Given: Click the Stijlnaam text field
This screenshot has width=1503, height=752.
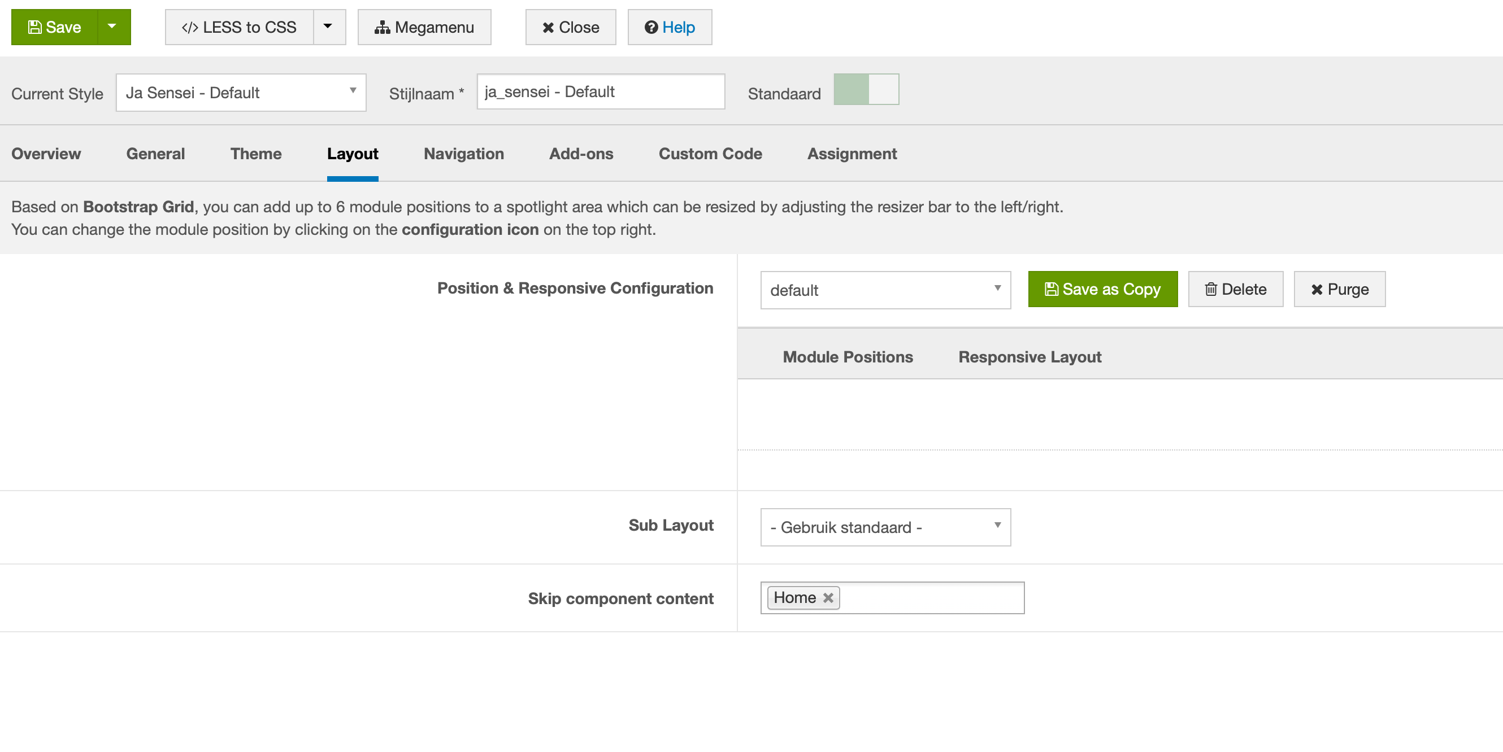Looking at the screenshot, I should 600,91.
